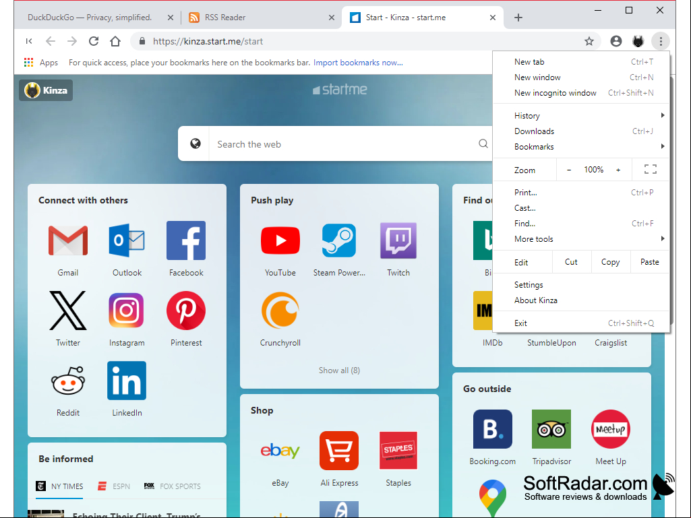The image size is (691, 518).
Task: Open the search engine selector globe
Action: (196, 143)
